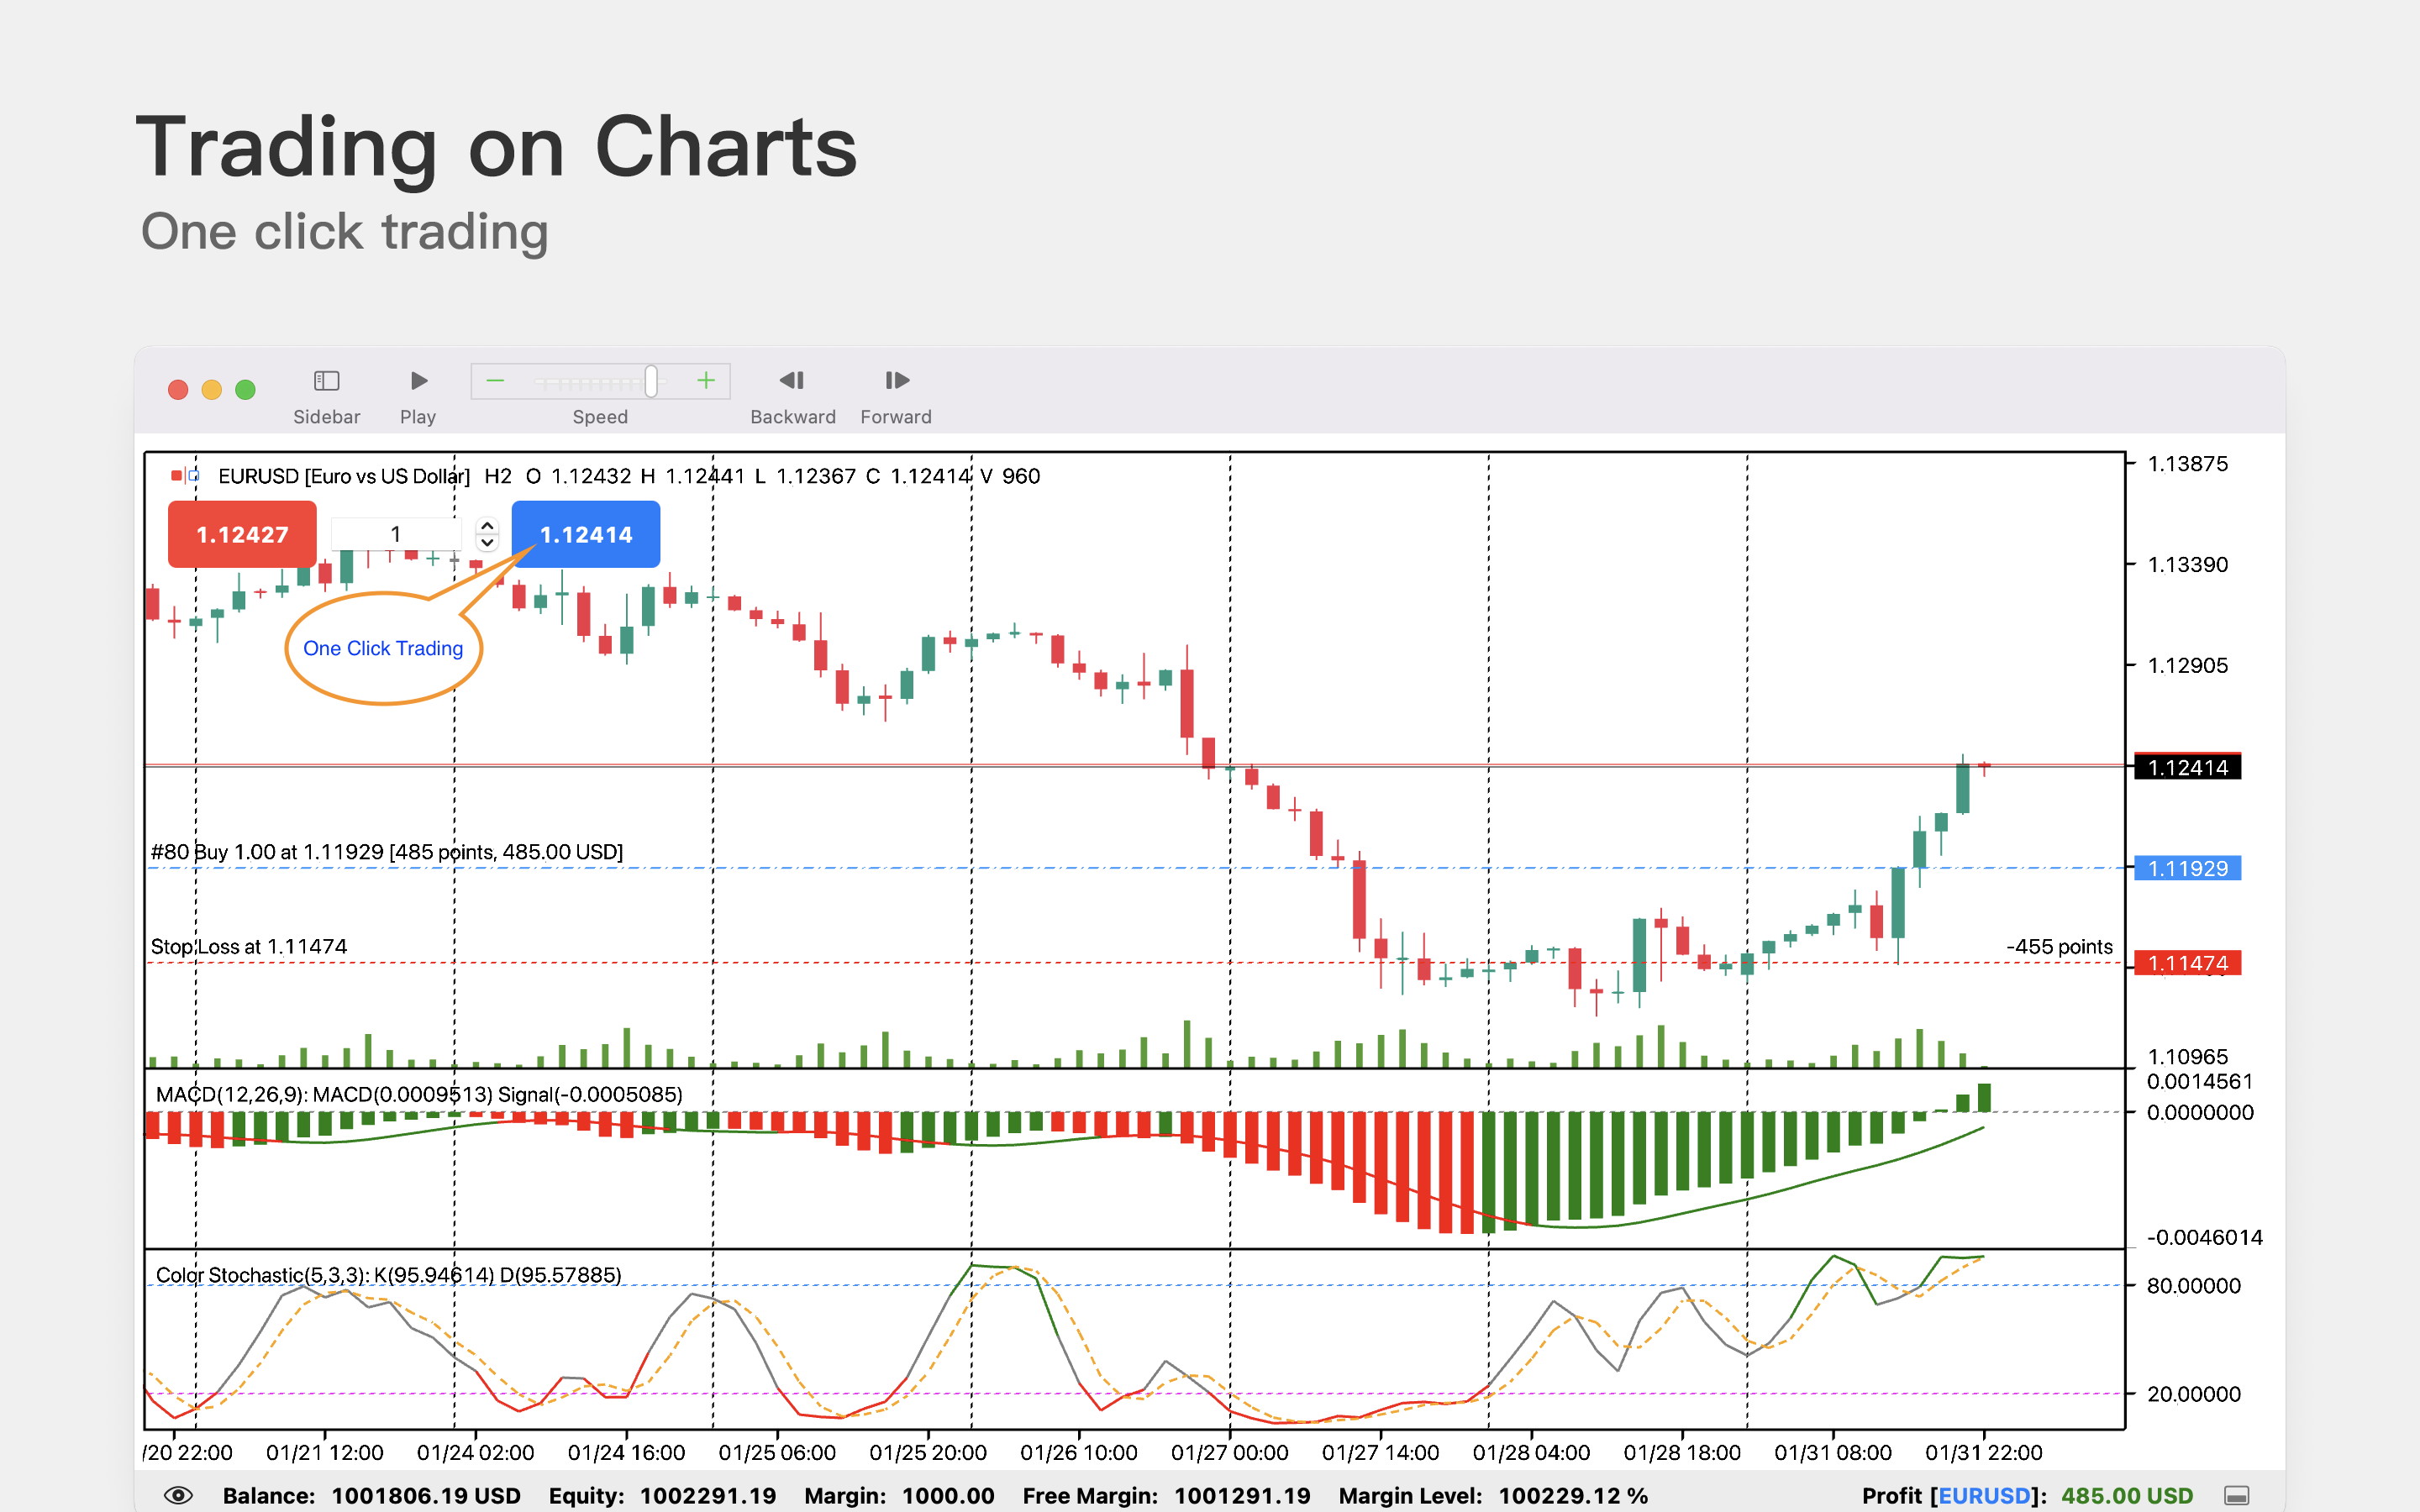Click the small red-blue icon before EURUSD title
Image resolution: width=2420 pixels, height=1512 pixels.
point(185,475)
